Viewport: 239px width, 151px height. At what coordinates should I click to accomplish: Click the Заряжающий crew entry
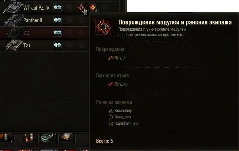pyautogui.click(x=123, y=124)
